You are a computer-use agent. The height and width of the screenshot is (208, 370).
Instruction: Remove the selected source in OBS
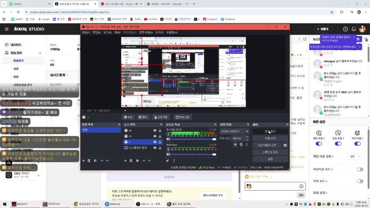[131, 161]
